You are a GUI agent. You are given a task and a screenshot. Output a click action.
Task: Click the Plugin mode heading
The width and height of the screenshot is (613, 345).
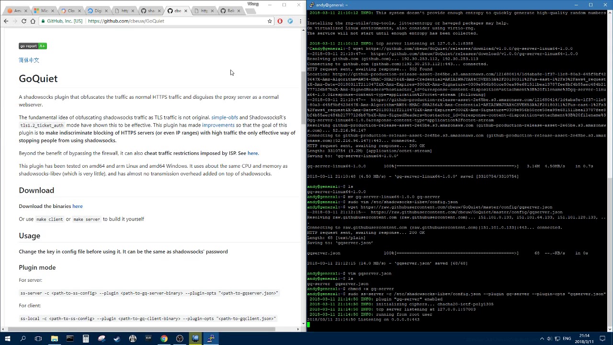(x=37, y=267)
